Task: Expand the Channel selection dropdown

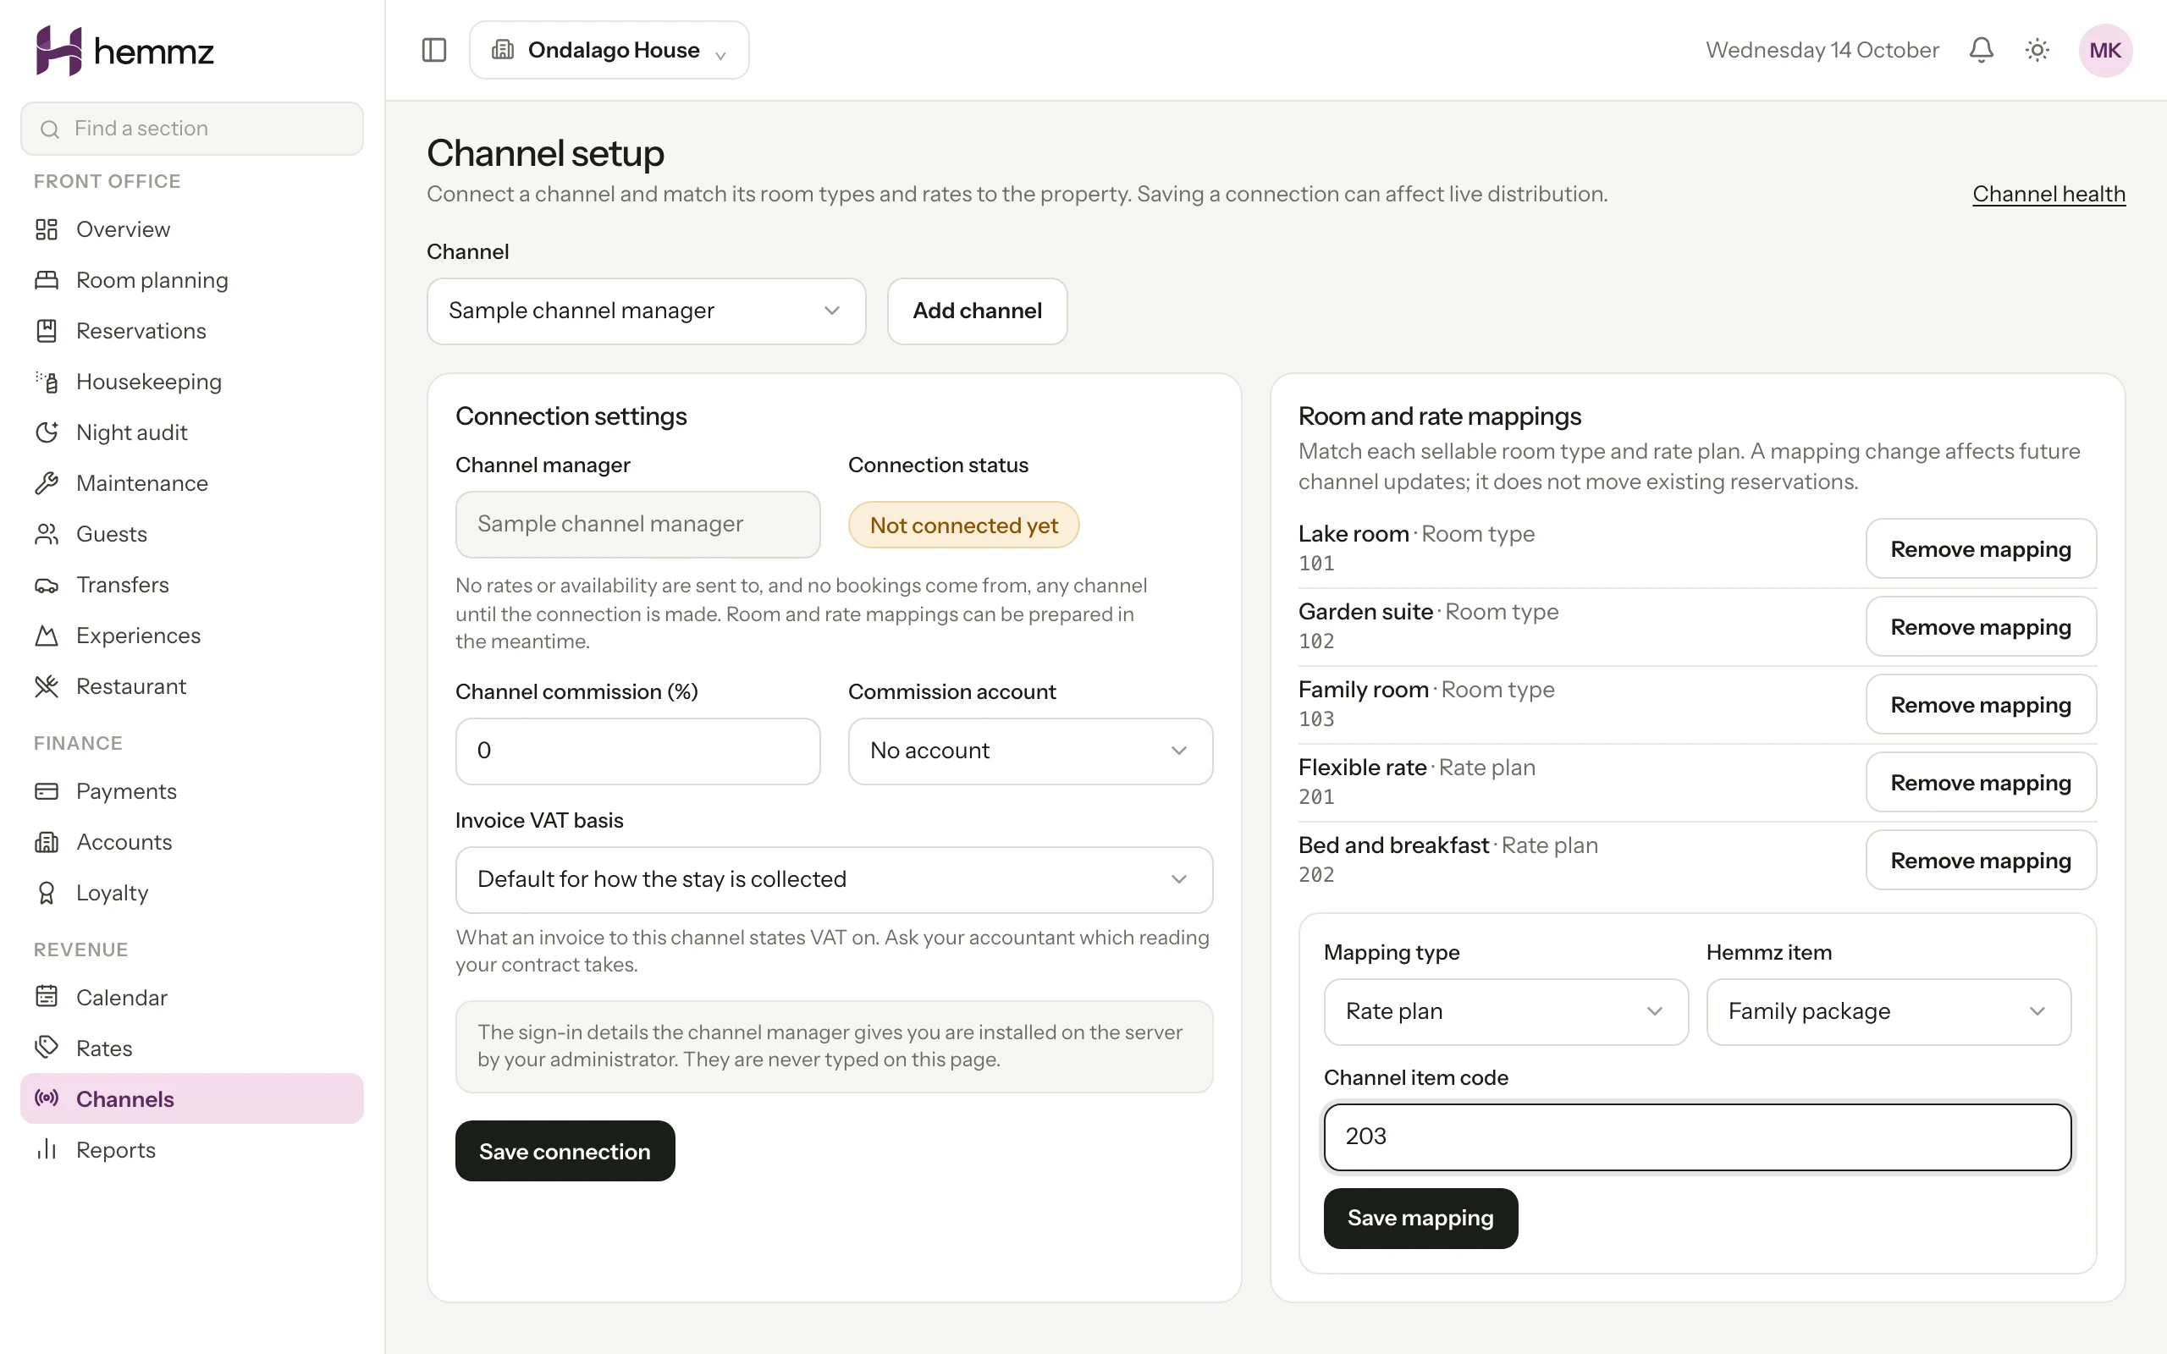Action: [646, 311]
